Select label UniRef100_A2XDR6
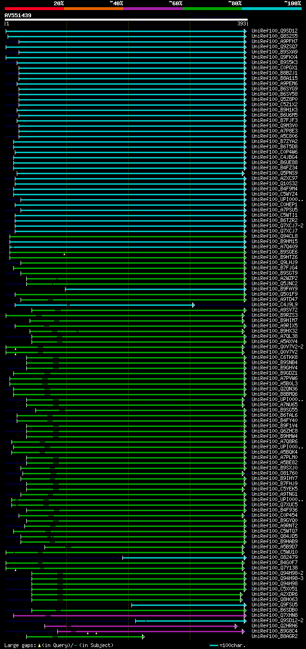The height and width of the screenshot is (649, 306). pyautogui.click(x=274, y=594)
